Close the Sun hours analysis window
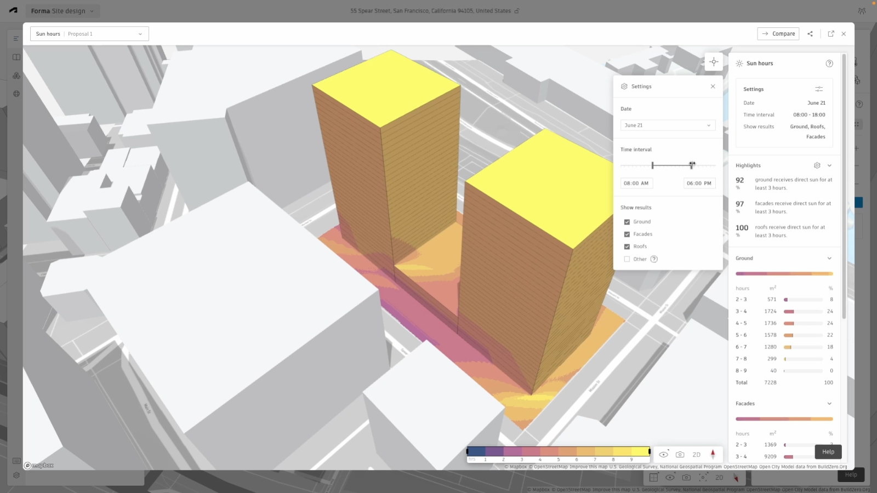The height and width of the screenshot is (493, 877). pos(844,34)
